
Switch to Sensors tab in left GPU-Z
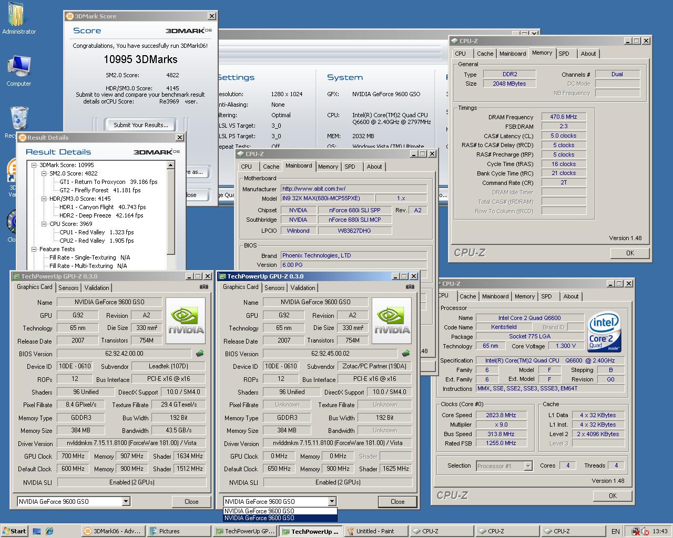click(x=68, y=288)
